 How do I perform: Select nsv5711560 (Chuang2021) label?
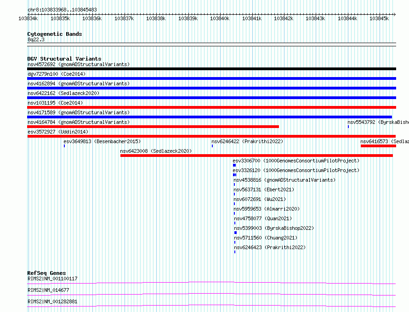[x=266, y=238]
